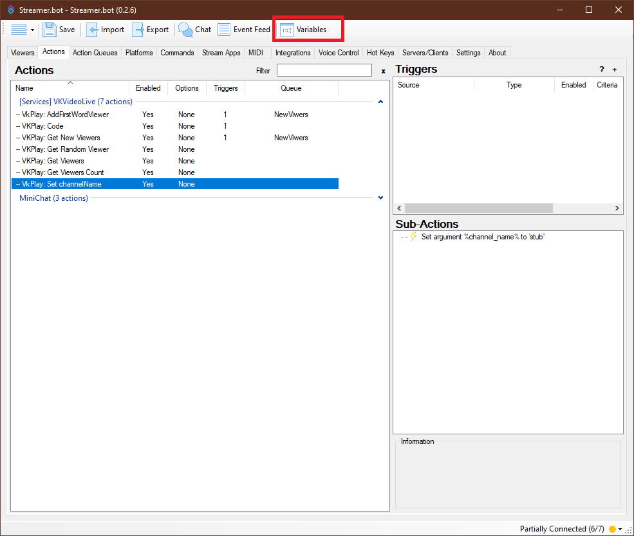This screenshot has height=536, width=634.
Task: Click the Triggers pane Enabled column header
Action: tap(573, 85)
